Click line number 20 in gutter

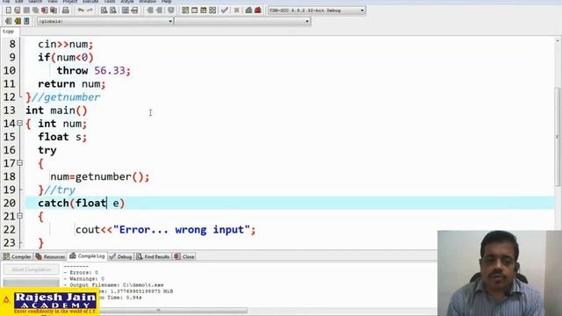pos(10,203)
